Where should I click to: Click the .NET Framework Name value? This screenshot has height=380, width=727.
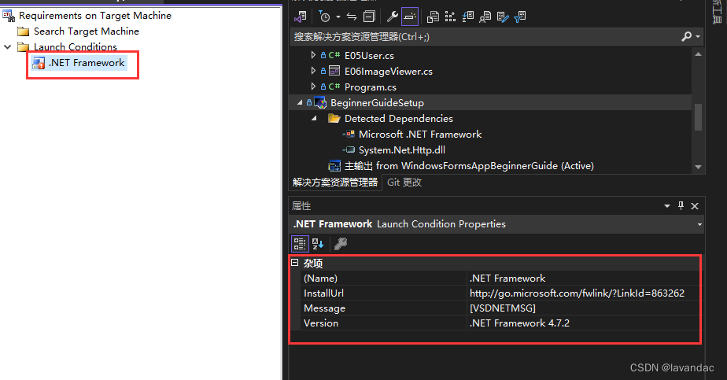[507, 279]
